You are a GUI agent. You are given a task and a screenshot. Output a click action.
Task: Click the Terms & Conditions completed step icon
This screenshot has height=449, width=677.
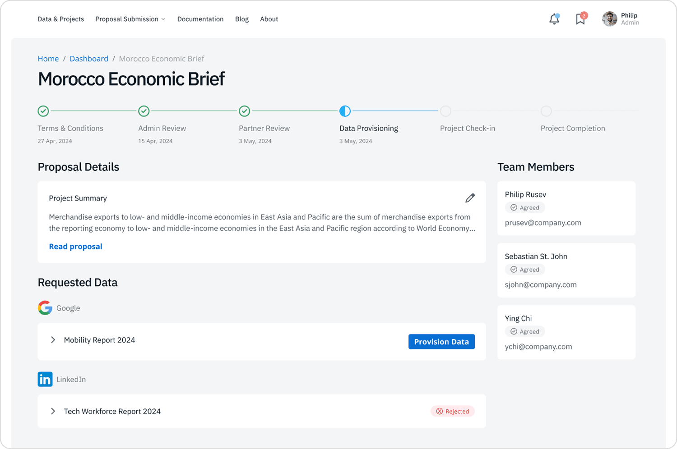click(43, 111)
